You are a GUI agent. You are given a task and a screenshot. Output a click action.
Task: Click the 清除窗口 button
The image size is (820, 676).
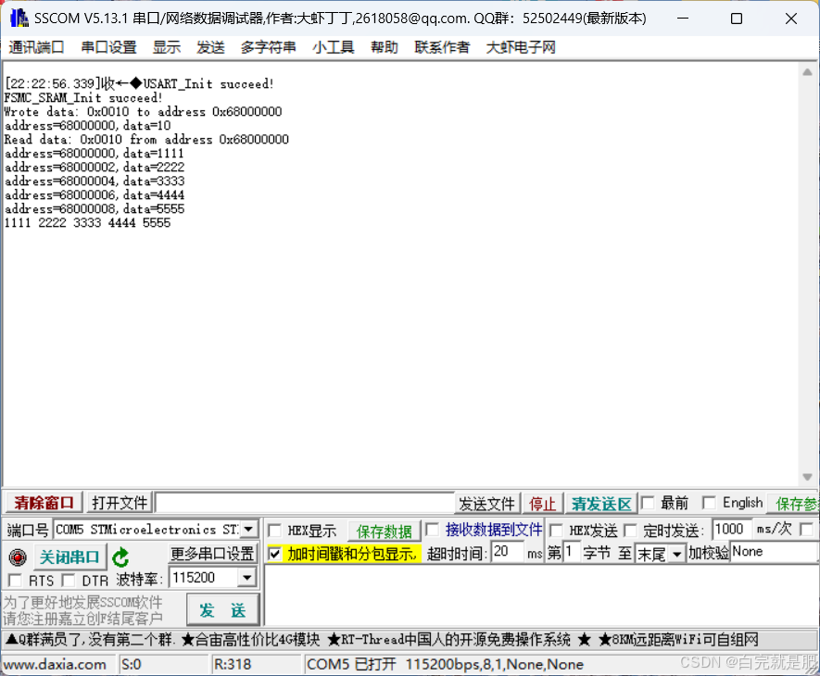(x=44, y=503)
